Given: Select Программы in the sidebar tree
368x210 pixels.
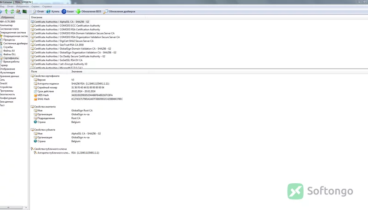Looking at the screenshot, I should (6, 91).
